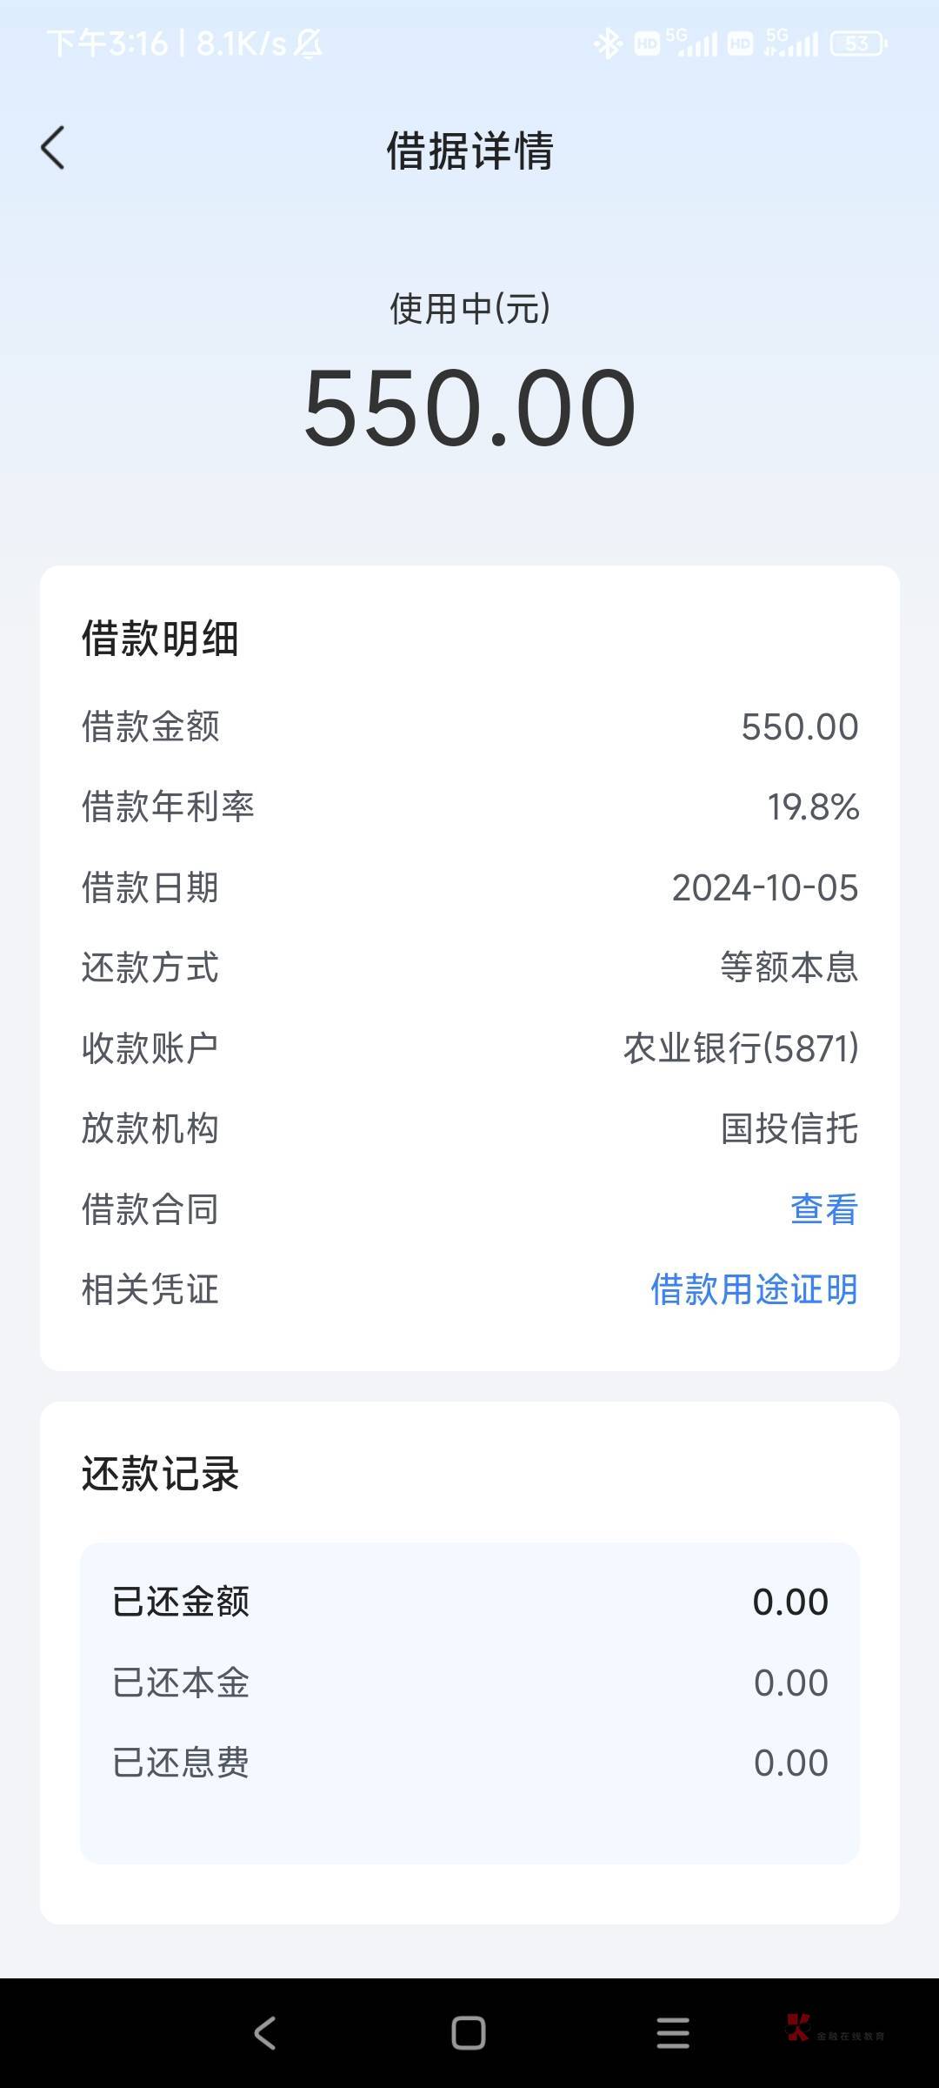The image size is (939, 2088).
Task: Tap the first 5G signal icon
Action: tap(691, 43)
